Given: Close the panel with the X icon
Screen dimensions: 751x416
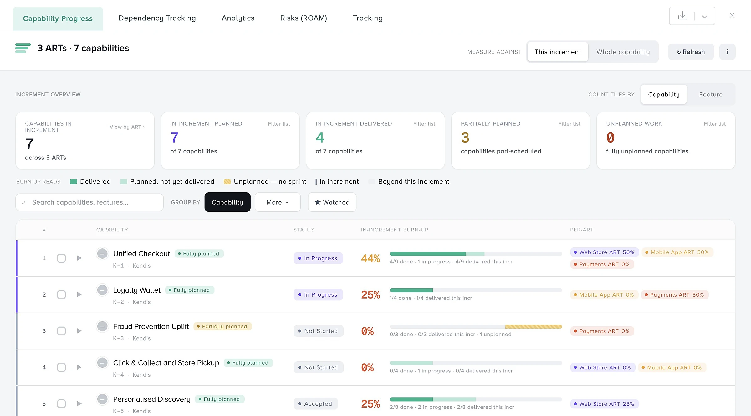Looking at the screenshot, I should (732, 15).
